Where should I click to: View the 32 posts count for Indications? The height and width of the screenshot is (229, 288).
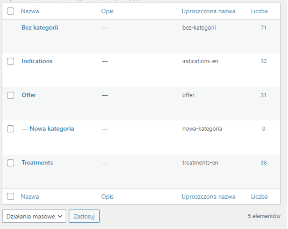point(264,61)
